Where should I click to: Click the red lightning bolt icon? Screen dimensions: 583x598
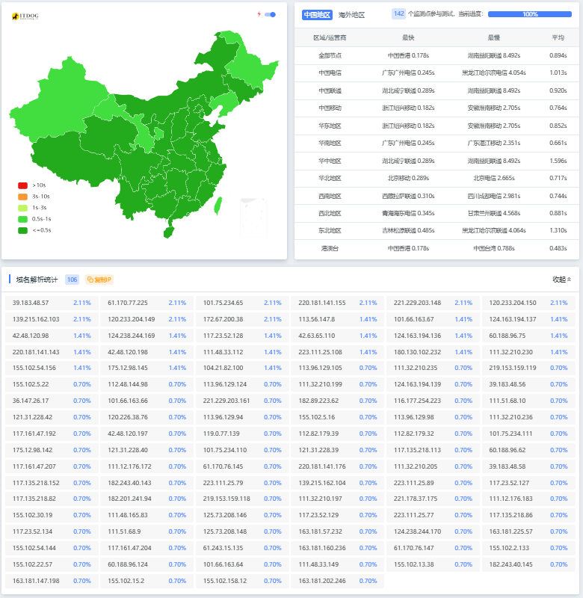259,14
